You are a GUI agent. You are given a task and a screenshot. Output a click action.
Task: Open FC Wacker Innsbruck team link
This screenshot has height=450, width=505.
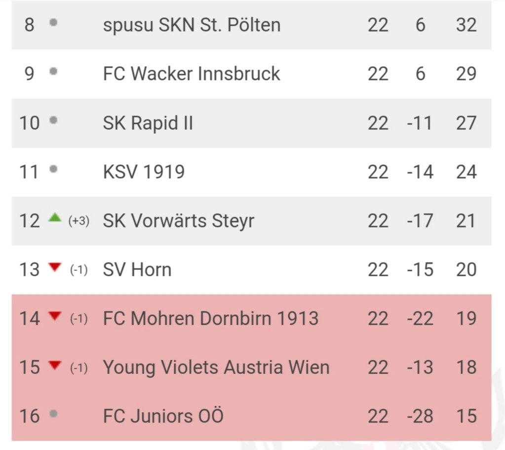click(x=192, y=74)
